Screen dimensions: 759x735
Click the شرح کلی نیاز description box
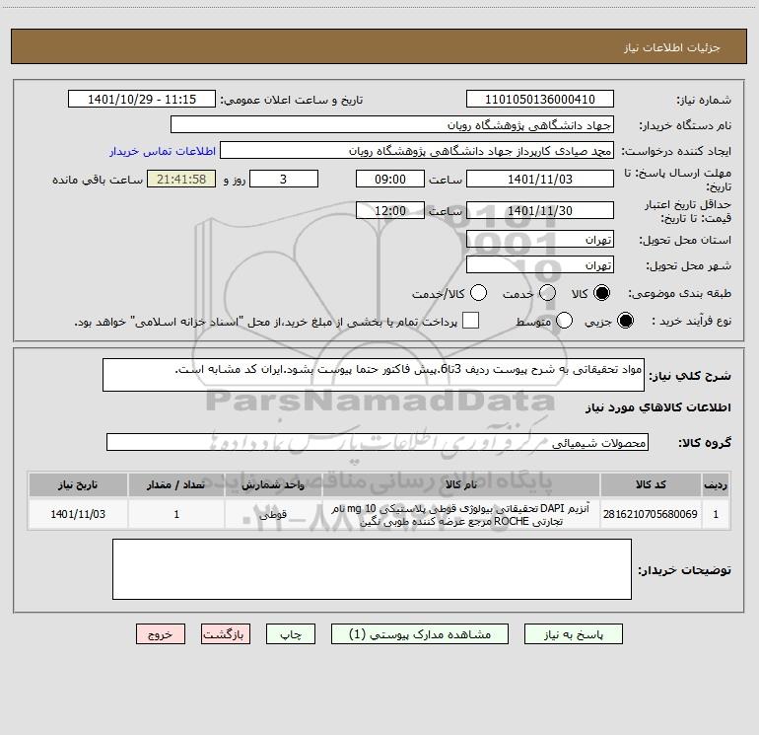click(374, 375)
